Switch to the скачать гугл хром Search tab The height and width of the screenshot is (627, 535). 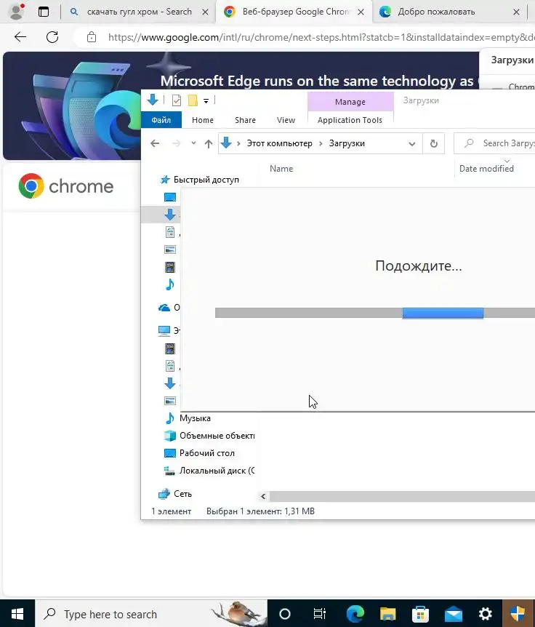(x=139, y=12)
